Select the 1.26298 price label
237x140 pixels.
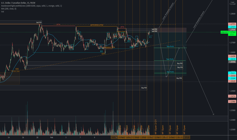(x=232, y=56)
